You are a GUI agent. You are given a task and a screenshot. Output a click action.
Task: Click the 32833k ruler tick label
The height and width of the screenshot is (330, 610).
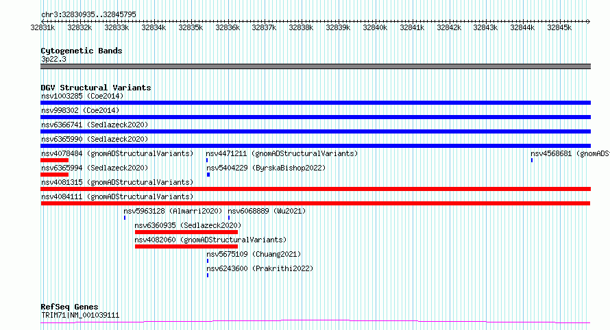pyautogui.click(x=117, y=27)
